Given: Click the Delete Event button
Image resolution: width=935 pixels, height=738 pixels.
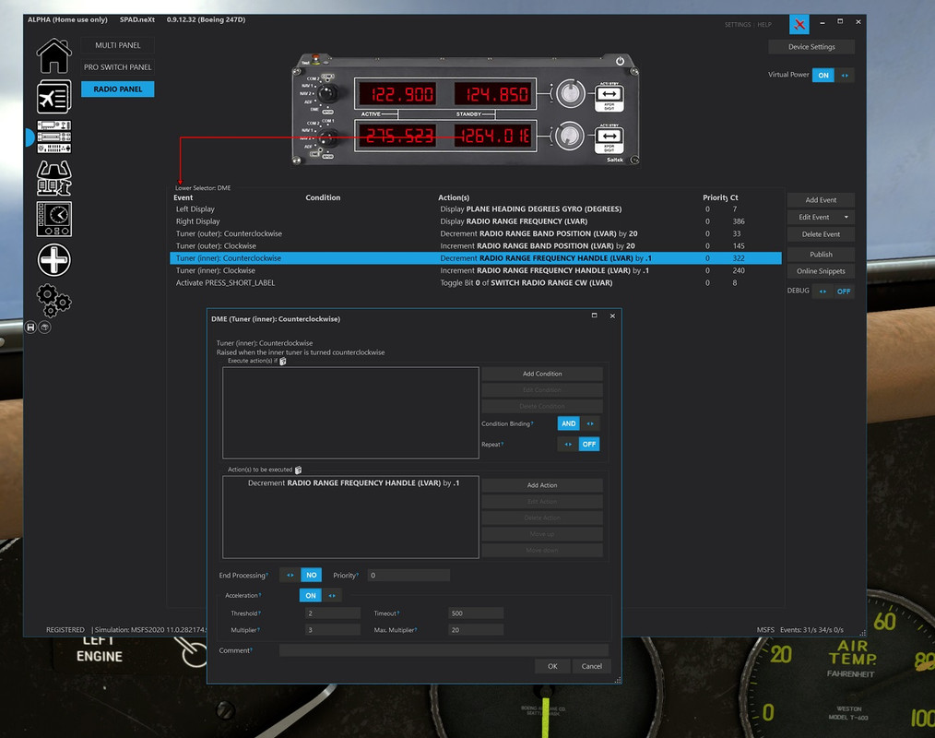Looking at the screenshot, I should tap(821, 234).
